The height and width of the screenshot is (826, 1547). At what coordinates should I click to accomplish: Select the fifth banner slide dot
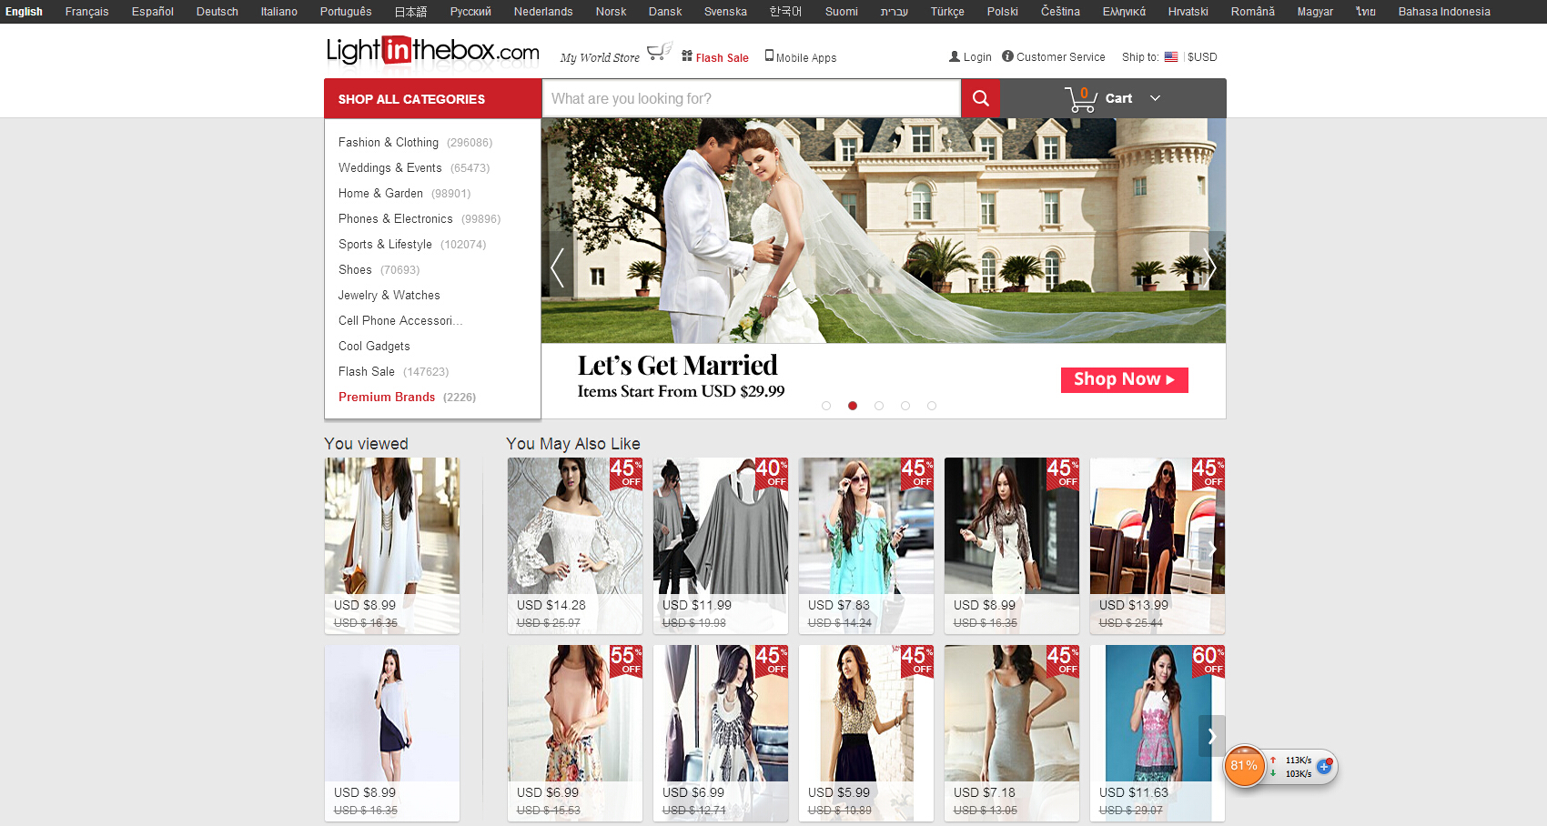[932, 406]
